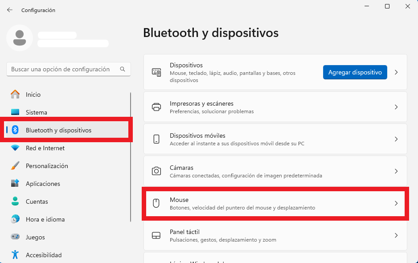This screenshot has width=418, height=263.
Task: Click the Accesibilidad figure icon
Action: (15, 255)
